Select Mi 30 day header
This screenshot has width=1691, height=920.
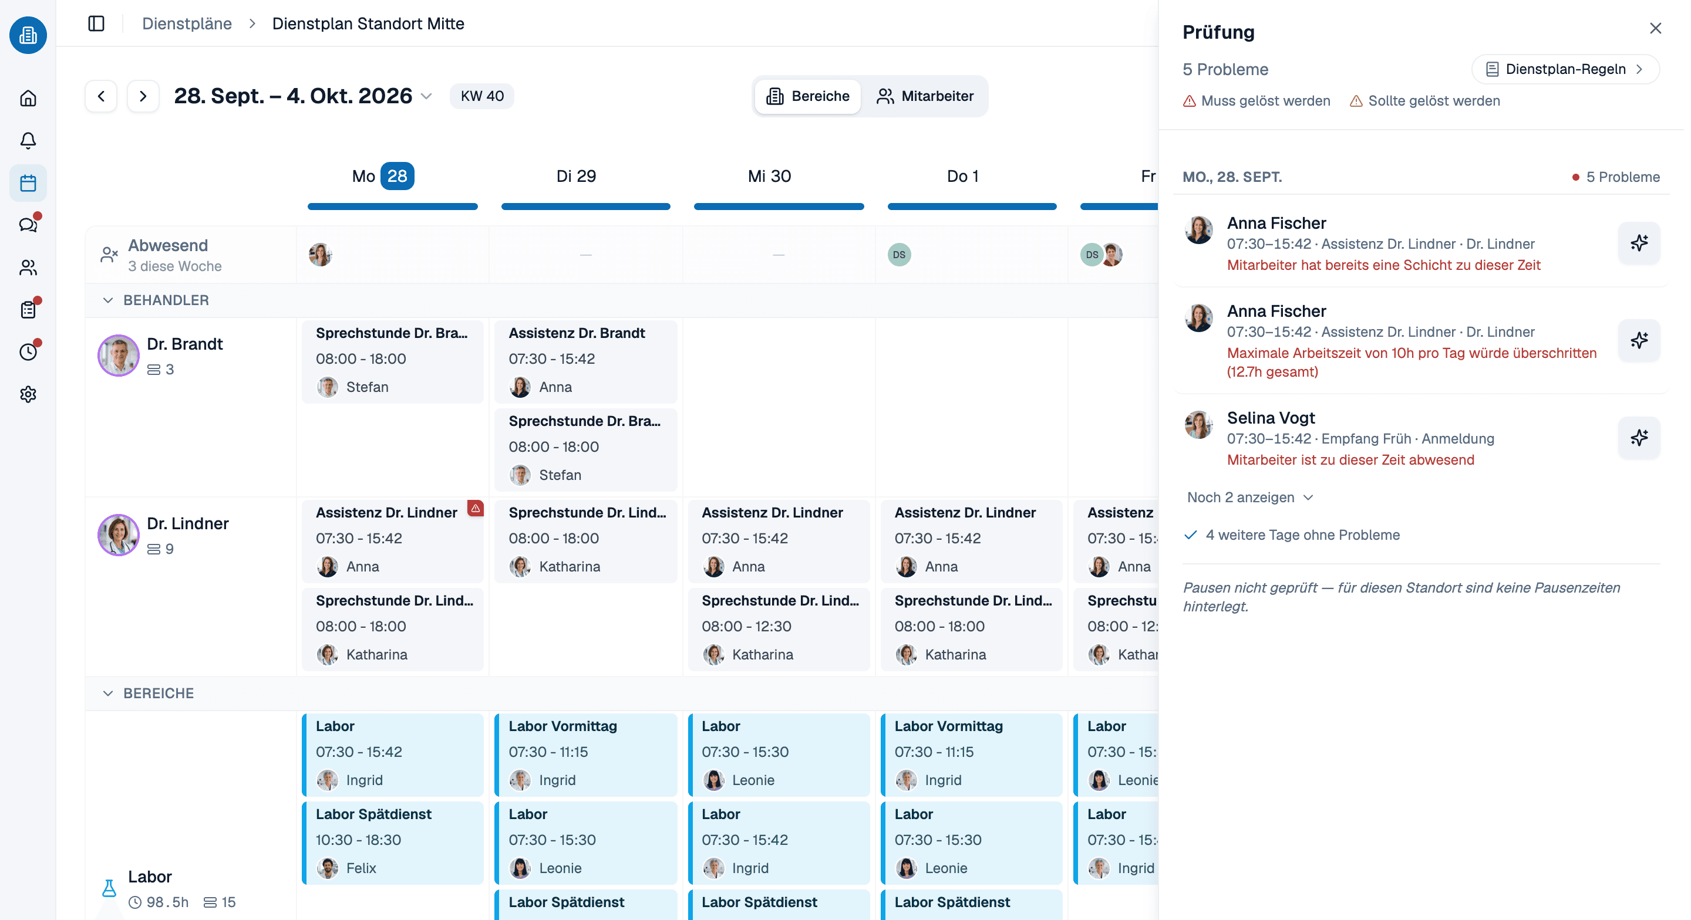769,176
